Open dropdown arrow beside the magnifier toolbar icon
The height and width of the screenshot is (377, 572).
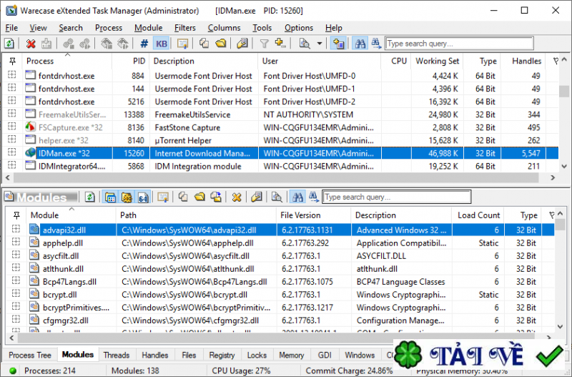[319, 44]
